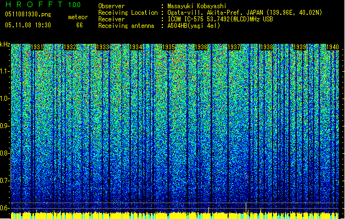Click the 1940 time marker label
Viewport: 345px width, 219px height.
(x=332, y=47)
